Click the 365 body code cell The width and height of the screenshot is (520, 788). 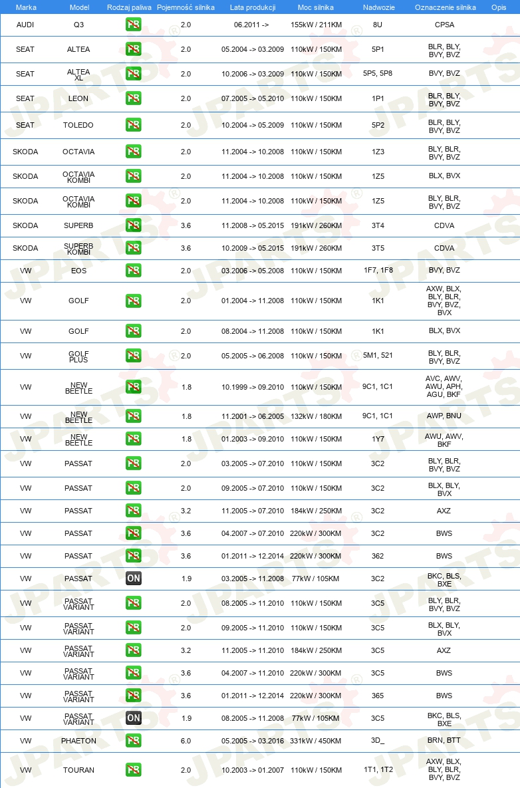(378, 696)
